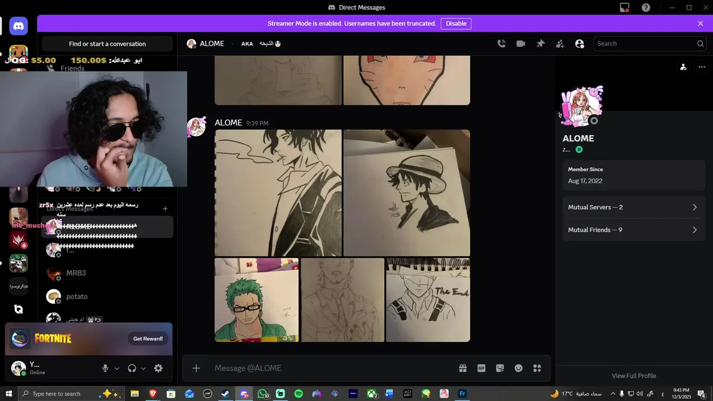Open the potato direct message
713x401 pixels.
coord(108,296)
